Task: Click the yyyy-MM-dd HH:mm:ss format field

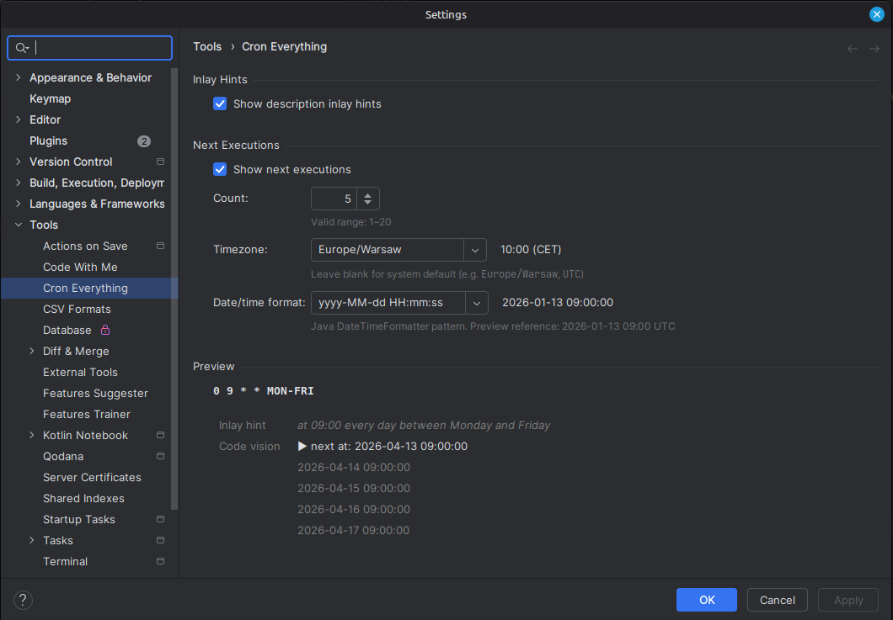Action: pyautogui.click(x=388, y=303)
